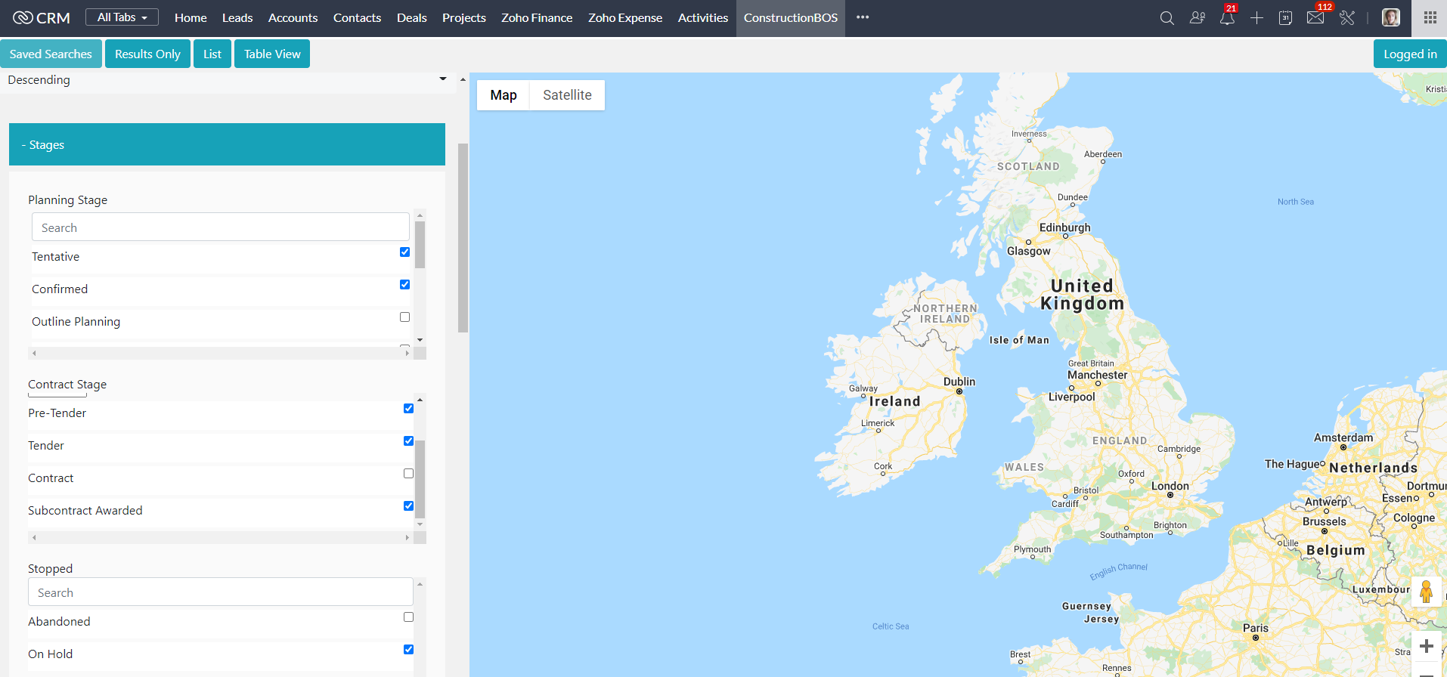
Task: Open the Deals module
Action: 412,17
